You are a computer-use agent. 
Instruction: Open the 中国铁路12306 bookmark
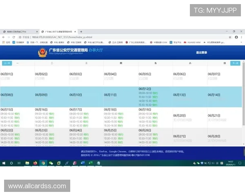pyautogui.click(x=158, y=42)
